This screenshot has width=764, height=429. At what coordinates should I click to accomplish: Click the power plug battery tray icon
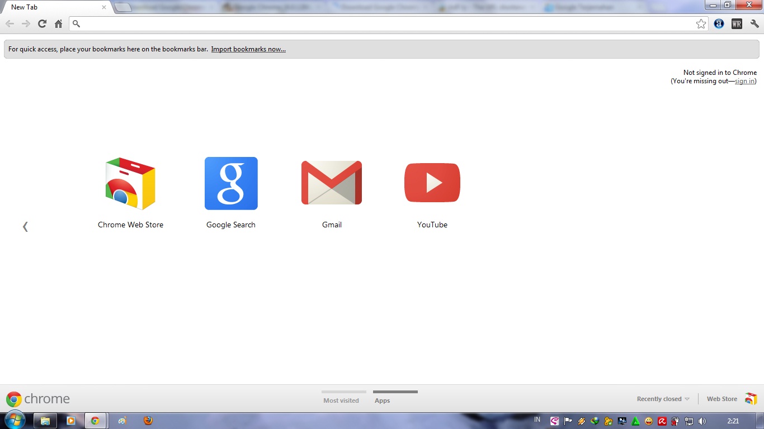pos(676,421)
